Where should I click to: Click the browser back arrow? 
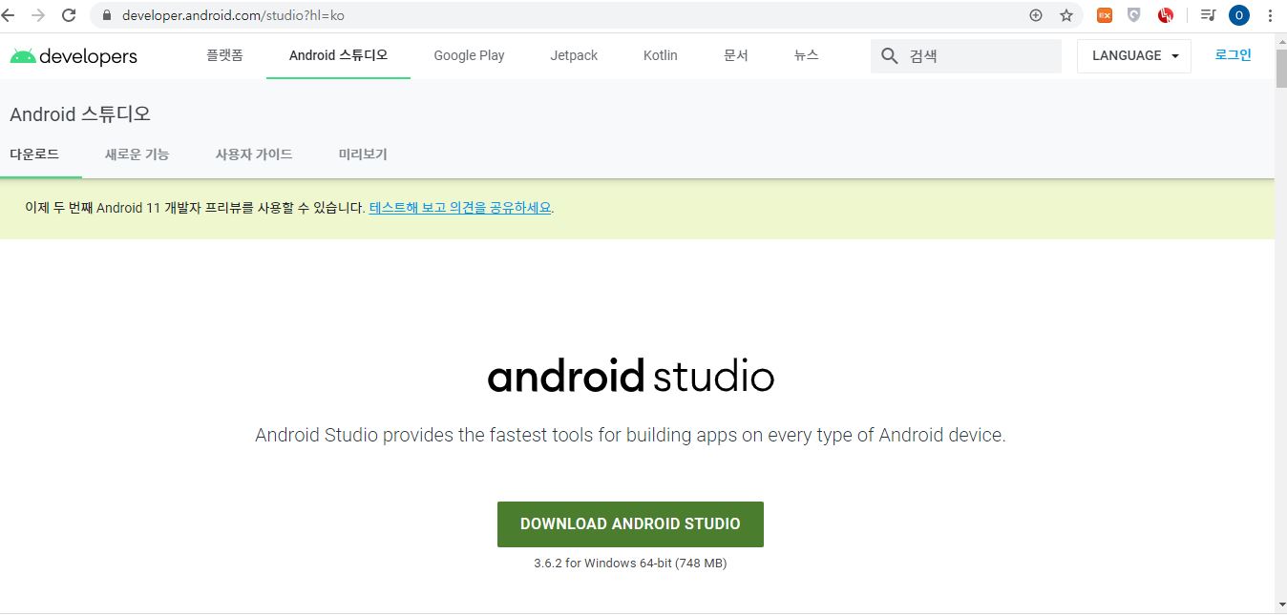pos(8,15)
